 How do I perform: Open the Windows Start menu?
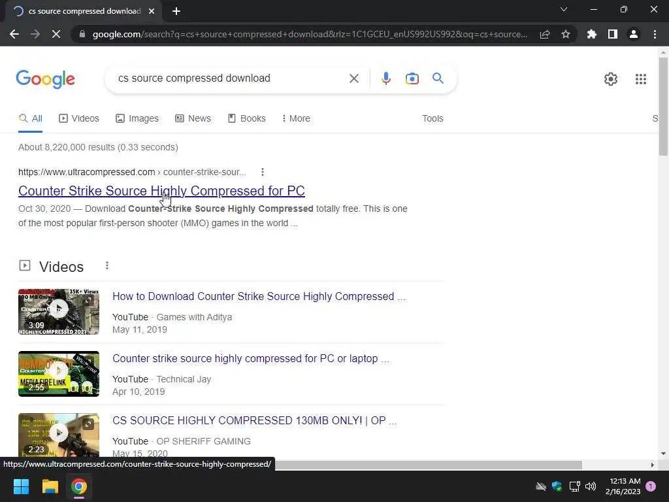tap(21, 486)
